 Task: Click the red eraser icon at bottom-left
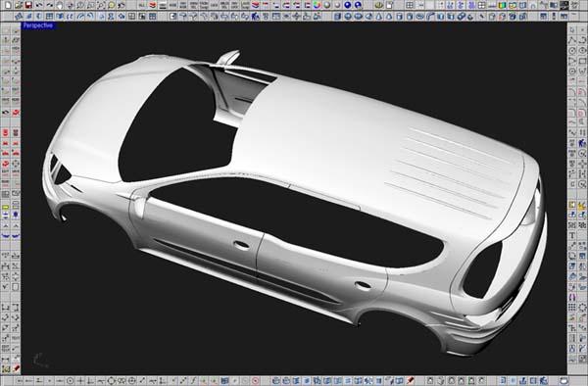point(16,368)
